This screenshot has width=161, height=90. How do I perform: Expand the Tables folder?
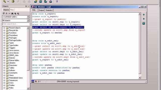[x=4, y=68]
